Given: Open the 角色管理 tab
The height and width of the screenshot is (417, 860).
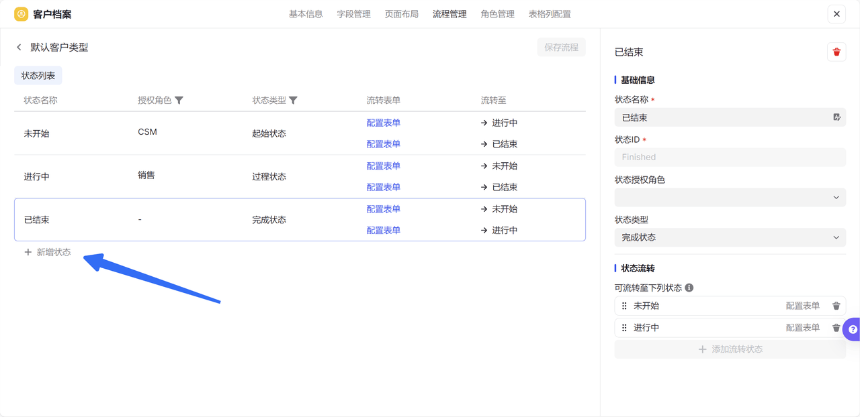Looking at the screenshot, I should [x=497, y=14].
